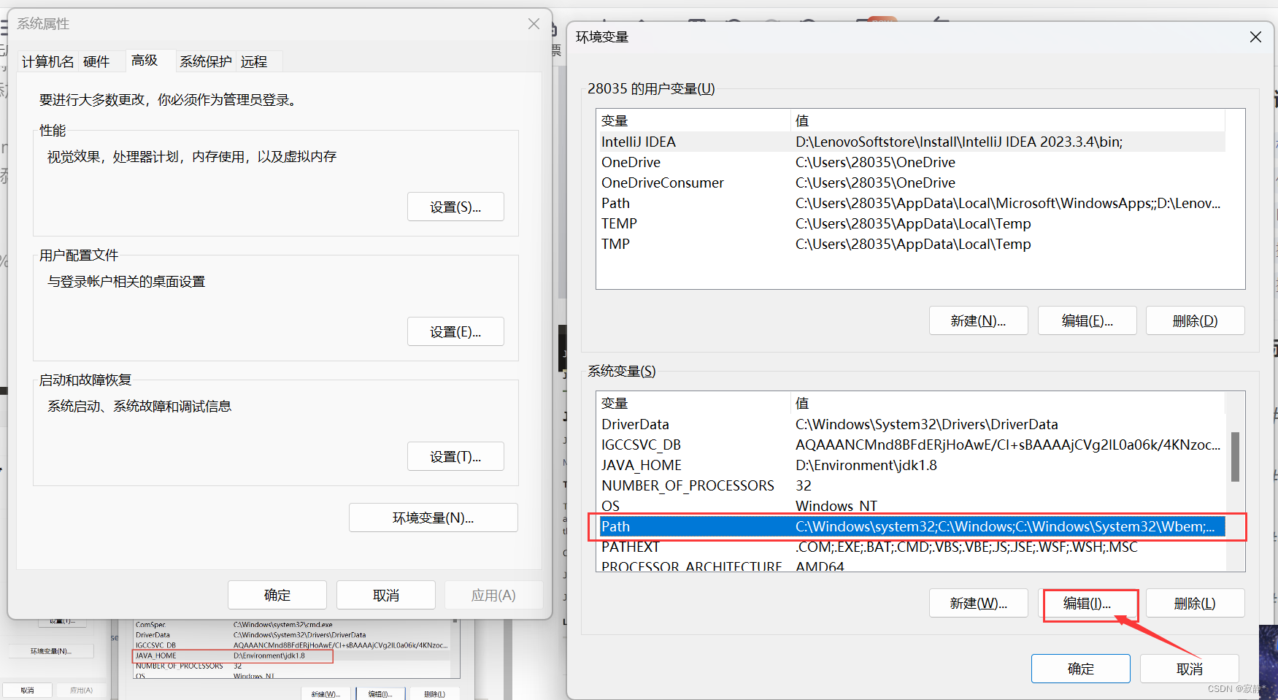
Task: Click 编辑(E)... under user variables
Action: pos(1087,320)
